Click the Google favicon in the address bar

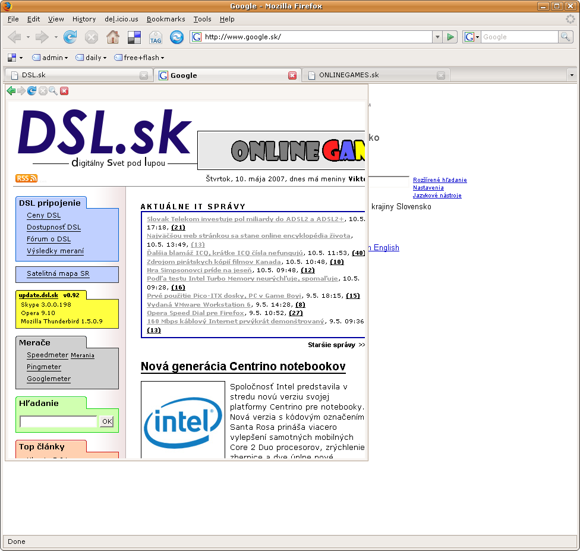click(x=197, y=37)
